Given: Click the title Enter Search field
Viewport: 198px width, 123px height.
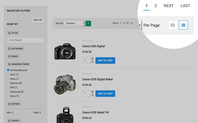Looking at the screenshot, I should pyautogui.click(x=25, y=40).
